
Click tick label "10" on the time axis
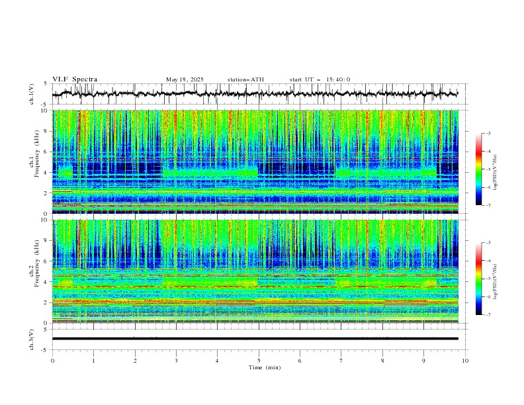tap(465, 361)
